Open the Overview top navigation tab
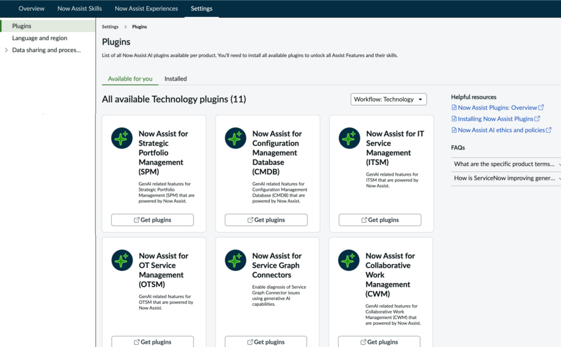561x347 pixels. [32, 9]
